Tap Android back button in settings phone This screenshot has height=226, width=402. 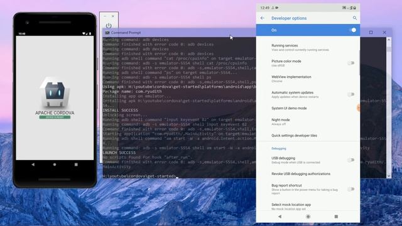point(280,217)
